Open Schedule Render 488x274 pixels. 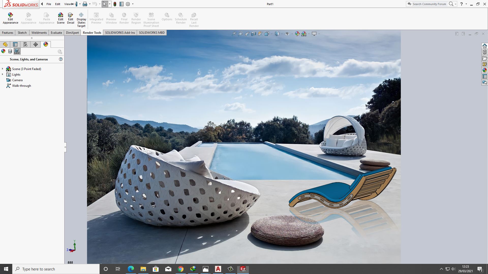181,18
